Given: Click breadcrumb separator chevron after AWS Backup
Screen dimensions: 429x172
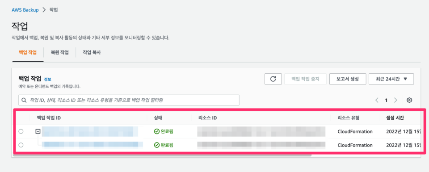Looking at the screenshot, I should pos(44,10).
